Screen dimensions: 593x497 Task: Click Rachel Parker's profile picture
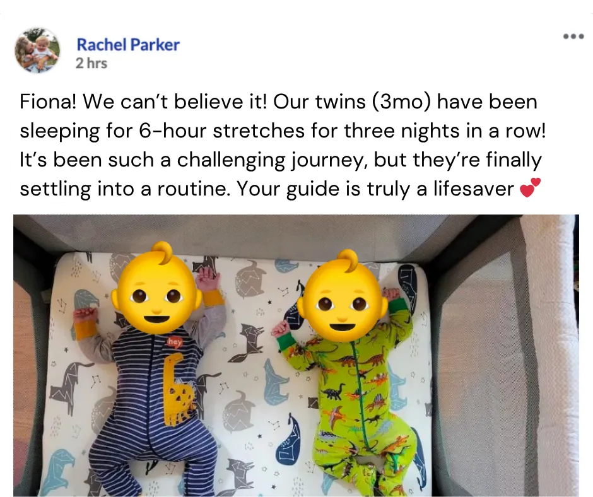click(37, 50)
